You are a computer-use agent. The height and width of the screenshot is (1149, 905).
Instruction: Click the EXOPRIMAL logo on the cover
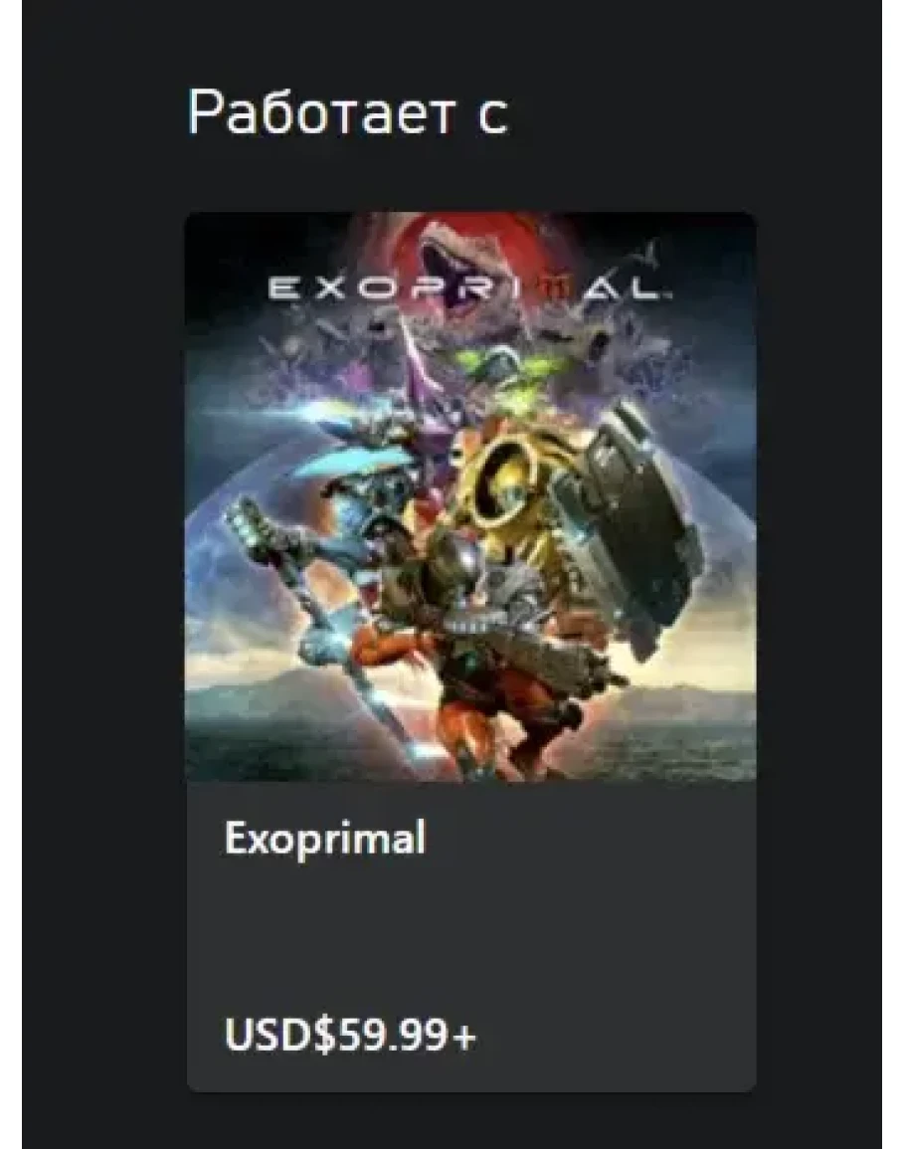pos(469,287)
